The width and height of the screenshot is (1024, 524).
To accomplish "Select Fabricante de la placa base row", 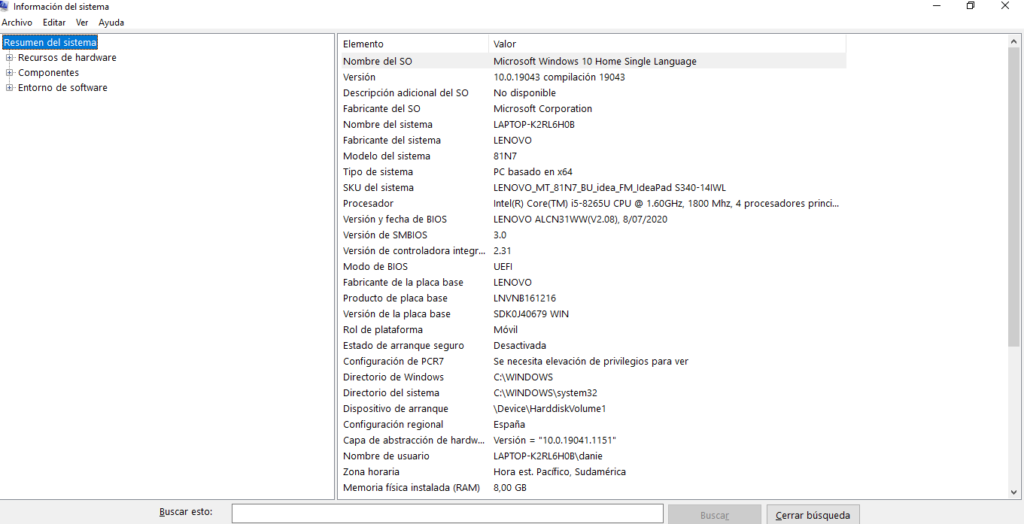I will tap(593, 283).
